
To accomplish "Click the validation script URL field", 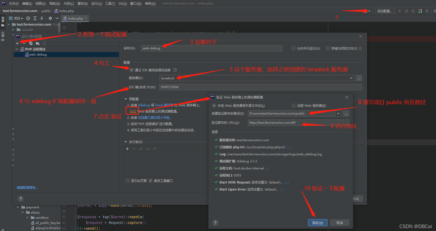I will click(x=298, y=123).
